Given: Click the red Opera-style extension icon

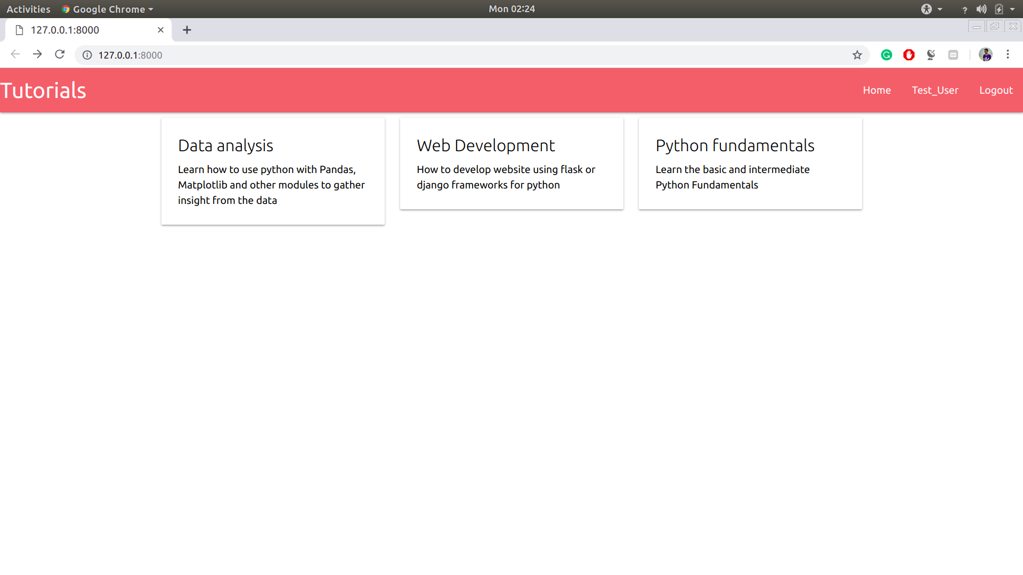Looking at the screenshot, I should pyautogui.click(x=909, y=55).
